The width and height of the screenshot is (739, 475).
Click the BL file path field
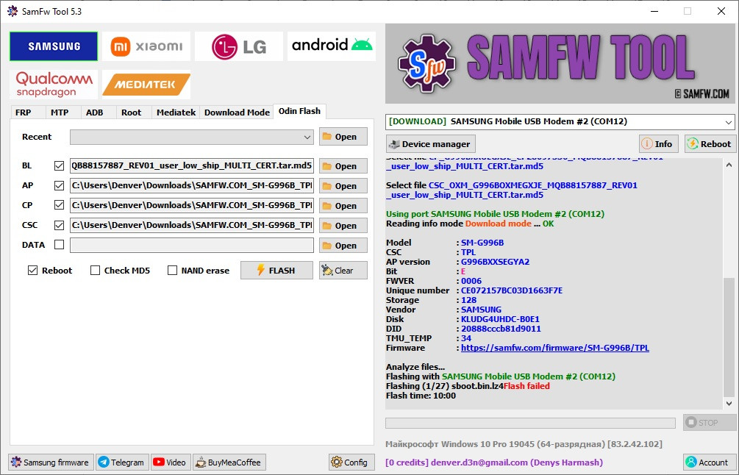[x=191, y=166]
